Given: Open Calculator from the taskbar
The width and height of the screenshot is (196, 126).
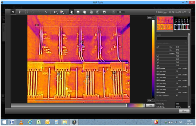Looking at the screenshot, I should point(57,122).
